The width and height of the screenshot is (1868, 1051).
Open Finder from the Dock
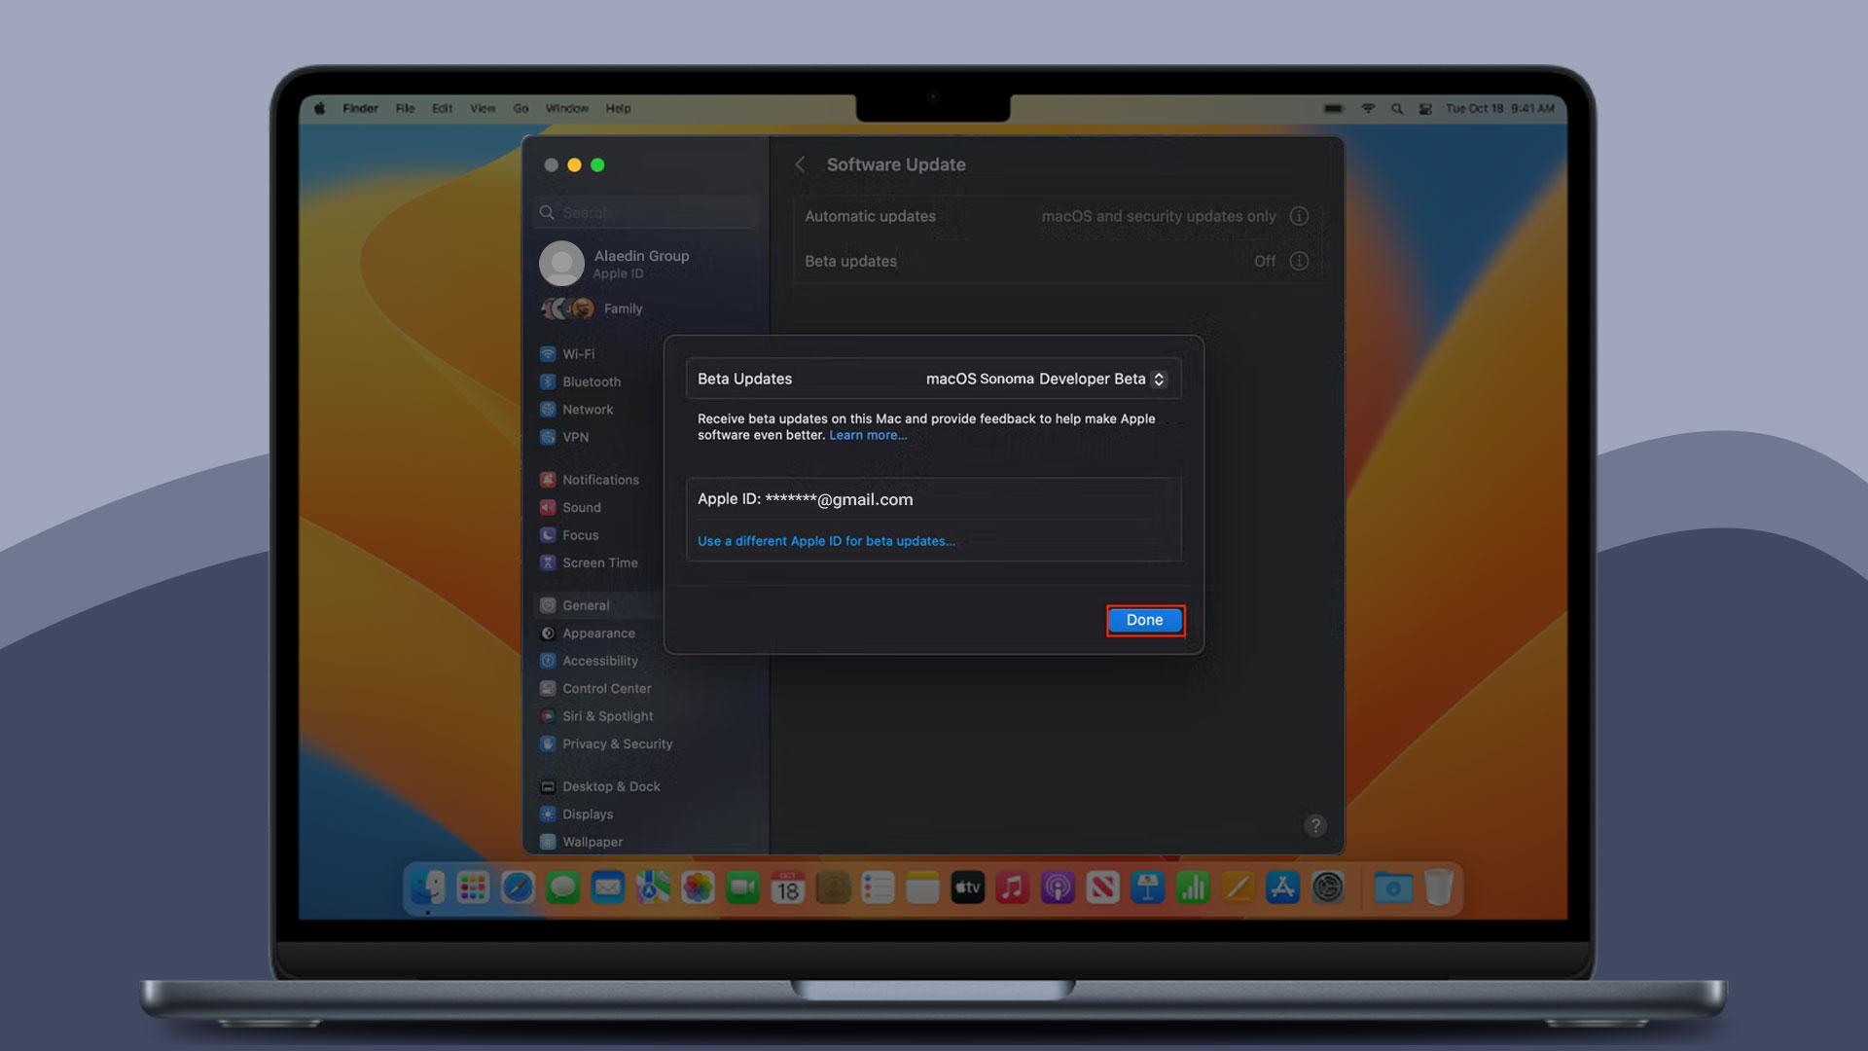[428, 888]
